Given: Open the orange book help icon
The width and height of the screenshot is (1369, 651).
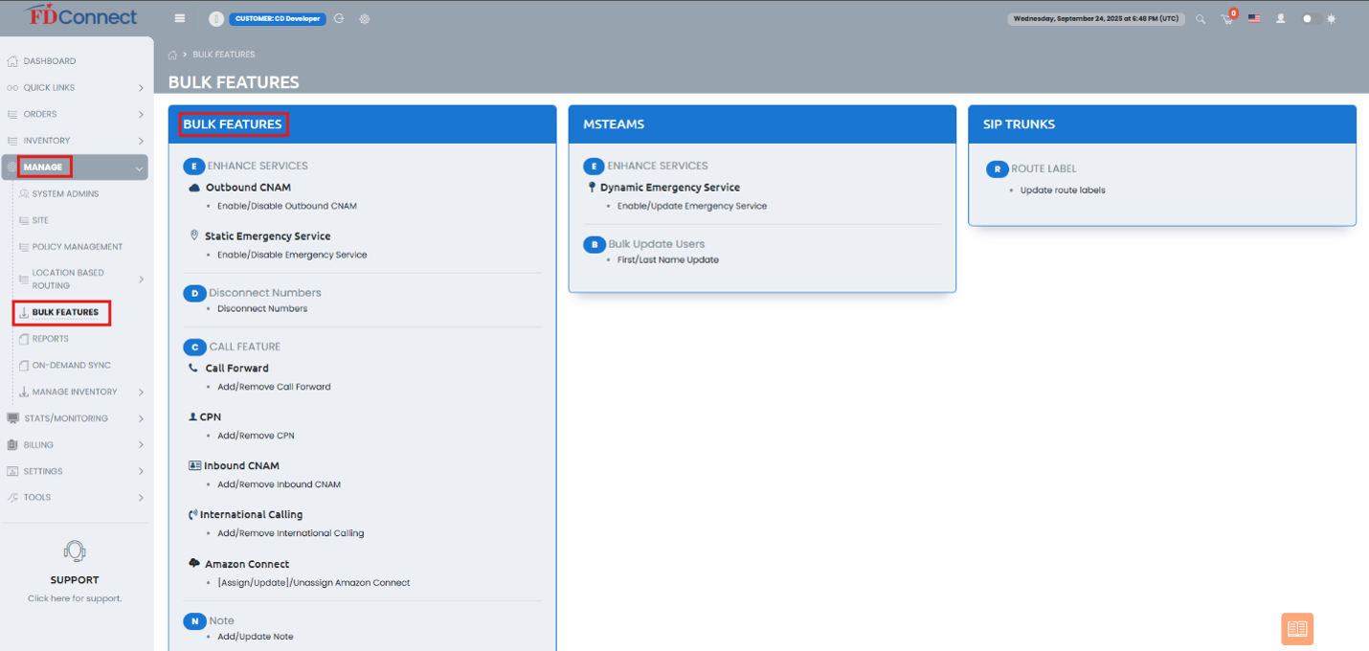Looking at the screenshot, I should point(1297,629).
